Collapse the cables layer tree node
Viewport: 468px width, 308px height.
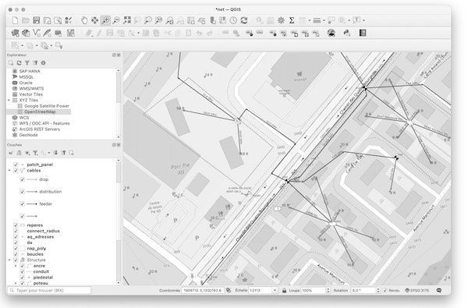coord(9,171)
